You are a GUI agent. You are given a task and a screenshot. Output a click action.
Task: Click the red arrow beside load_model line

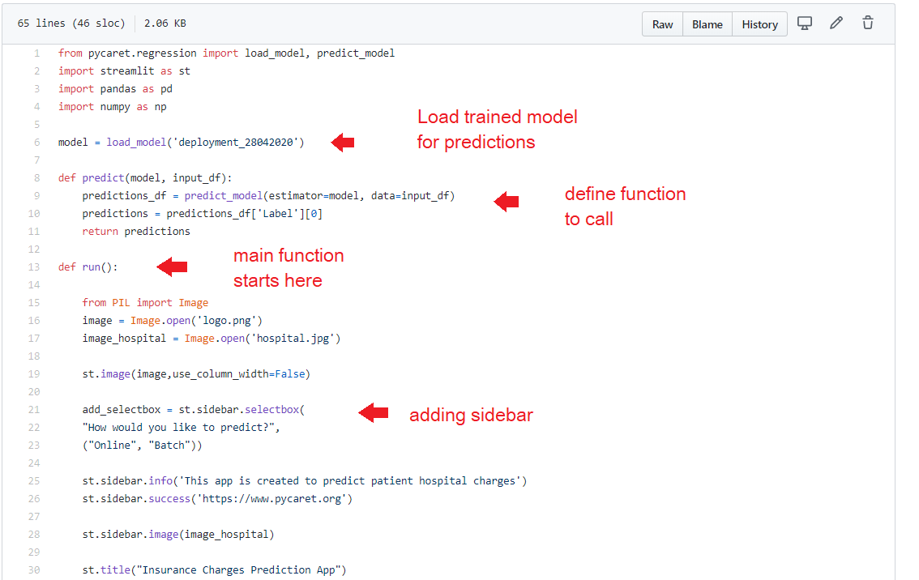click(343, 143)
